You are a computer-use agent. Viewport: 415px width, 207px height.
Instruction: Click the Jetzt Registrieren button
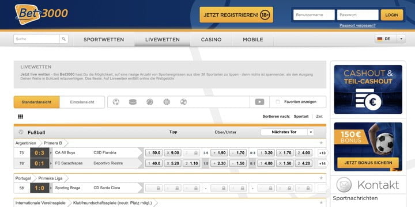236,15
